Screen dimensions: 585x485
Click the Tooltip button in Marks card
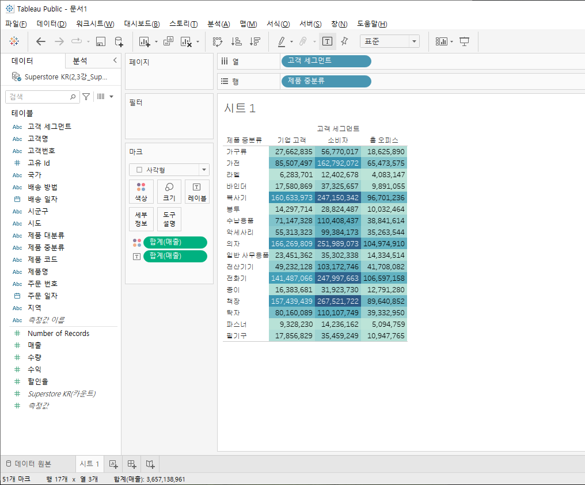169,219
